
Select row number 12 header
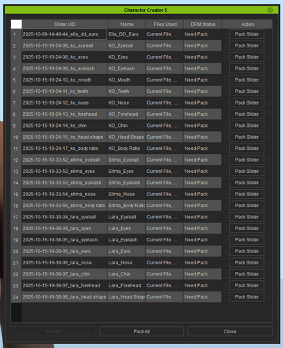[x=16, y=160]
